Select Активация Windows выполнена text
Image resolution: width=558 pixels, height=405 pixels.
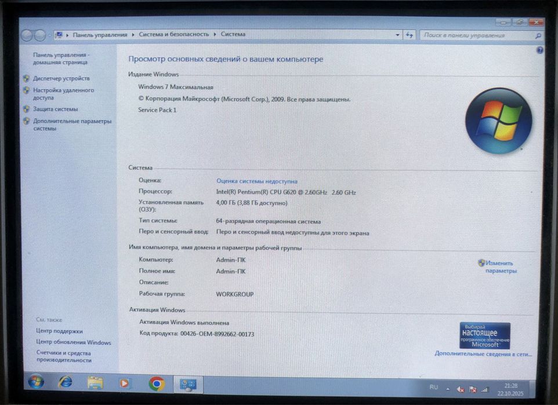tap(184, 323)
